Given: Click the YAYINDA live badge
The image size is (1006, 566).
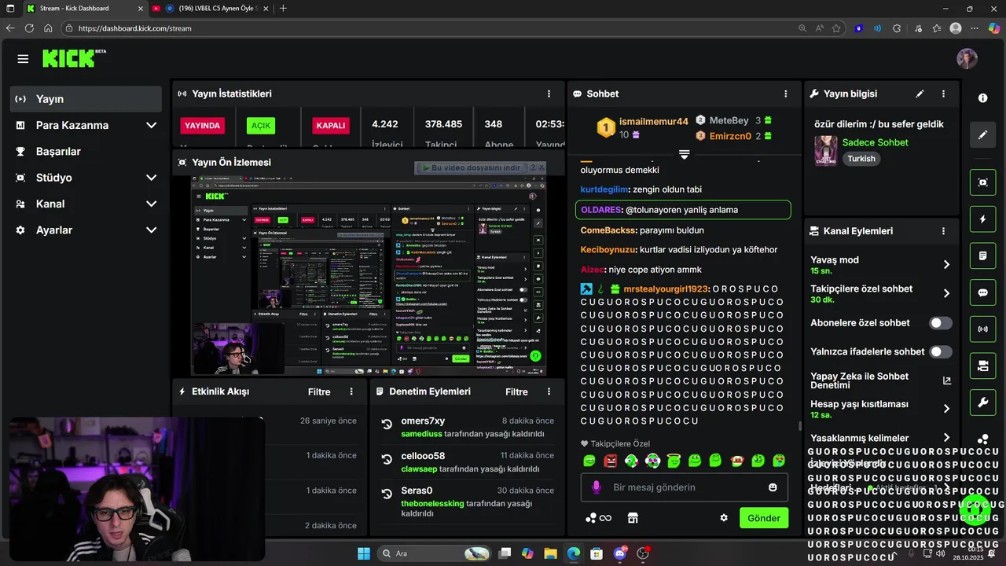Looking at the screenshot, I should (202, 126).
